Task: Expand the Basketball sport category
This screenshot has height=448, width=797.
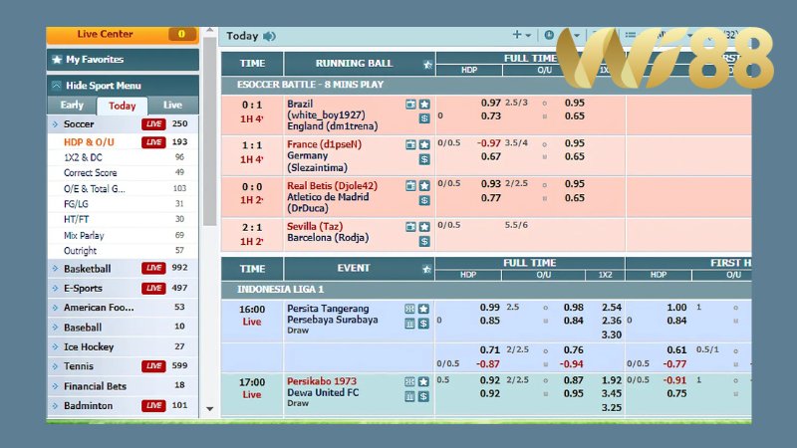Action: (x=88, y=269)
